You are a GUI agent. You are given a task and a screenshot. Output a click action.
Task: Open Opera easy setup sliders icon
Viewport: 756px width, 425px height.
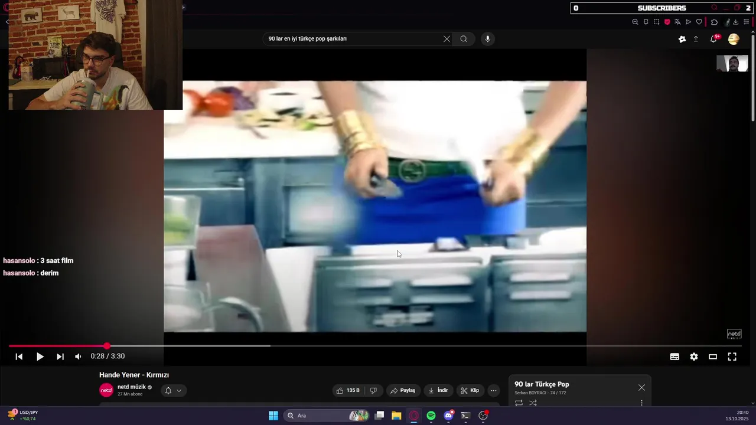pos(747,22)
